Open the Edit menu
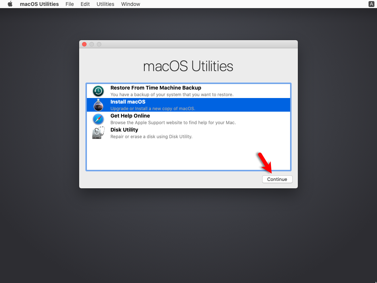The image size is (377, 283). coord(85,4)
